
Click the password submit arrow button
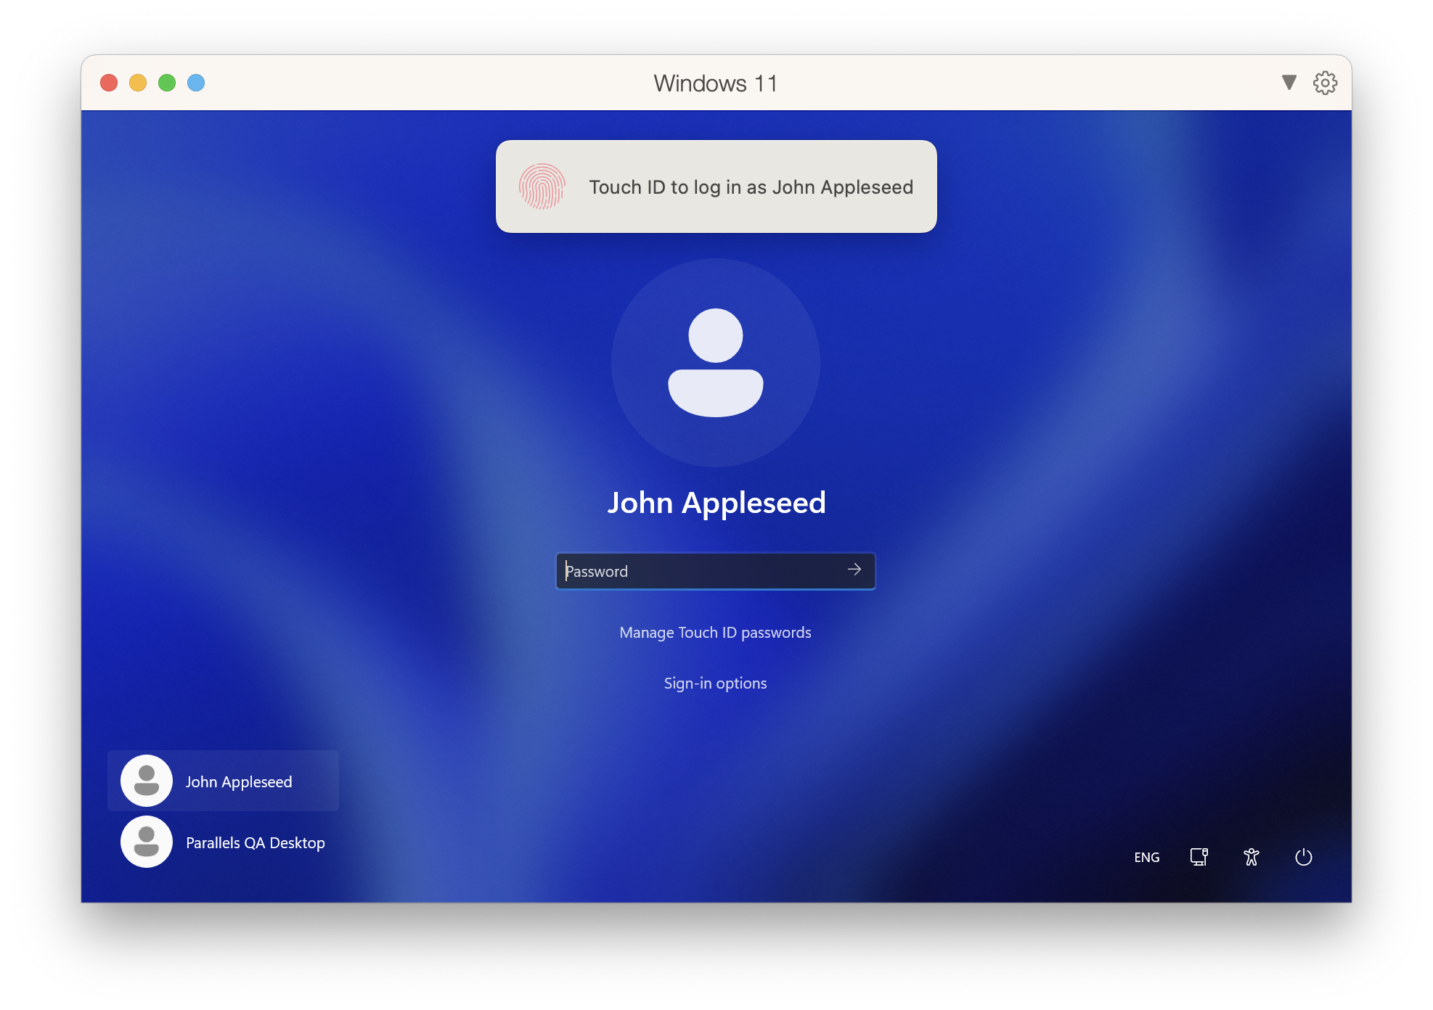854,570
